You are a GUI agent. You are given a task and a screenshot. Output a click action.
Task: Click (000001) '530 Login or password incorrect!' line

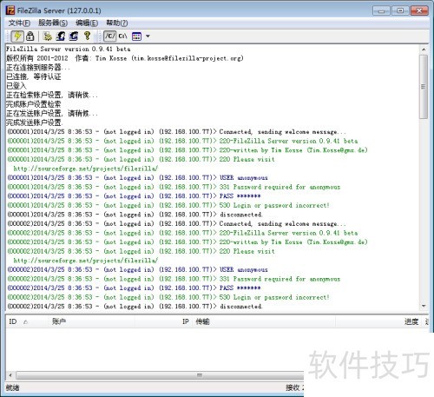pos(168,205)
